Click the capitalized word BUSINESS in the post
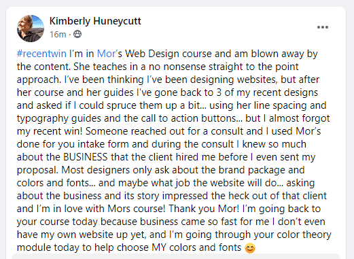Image resolution: width=354 pixels, height=259 pixels. click(x=86, y=157)
